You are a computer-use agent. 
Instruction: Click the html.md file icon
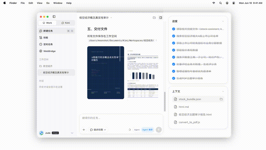coord(175,107)
